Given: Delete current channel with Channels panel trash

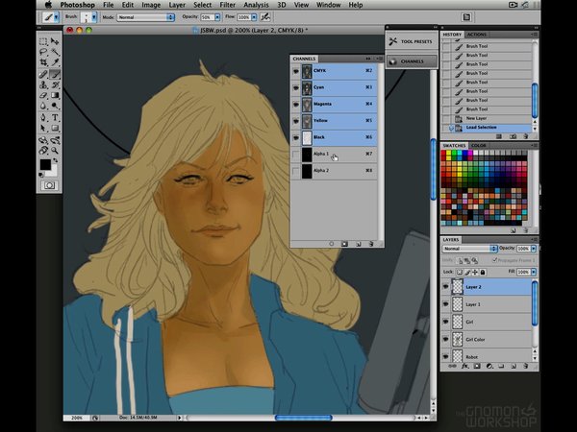Looking at the screenshot, I should pos(371,244).
